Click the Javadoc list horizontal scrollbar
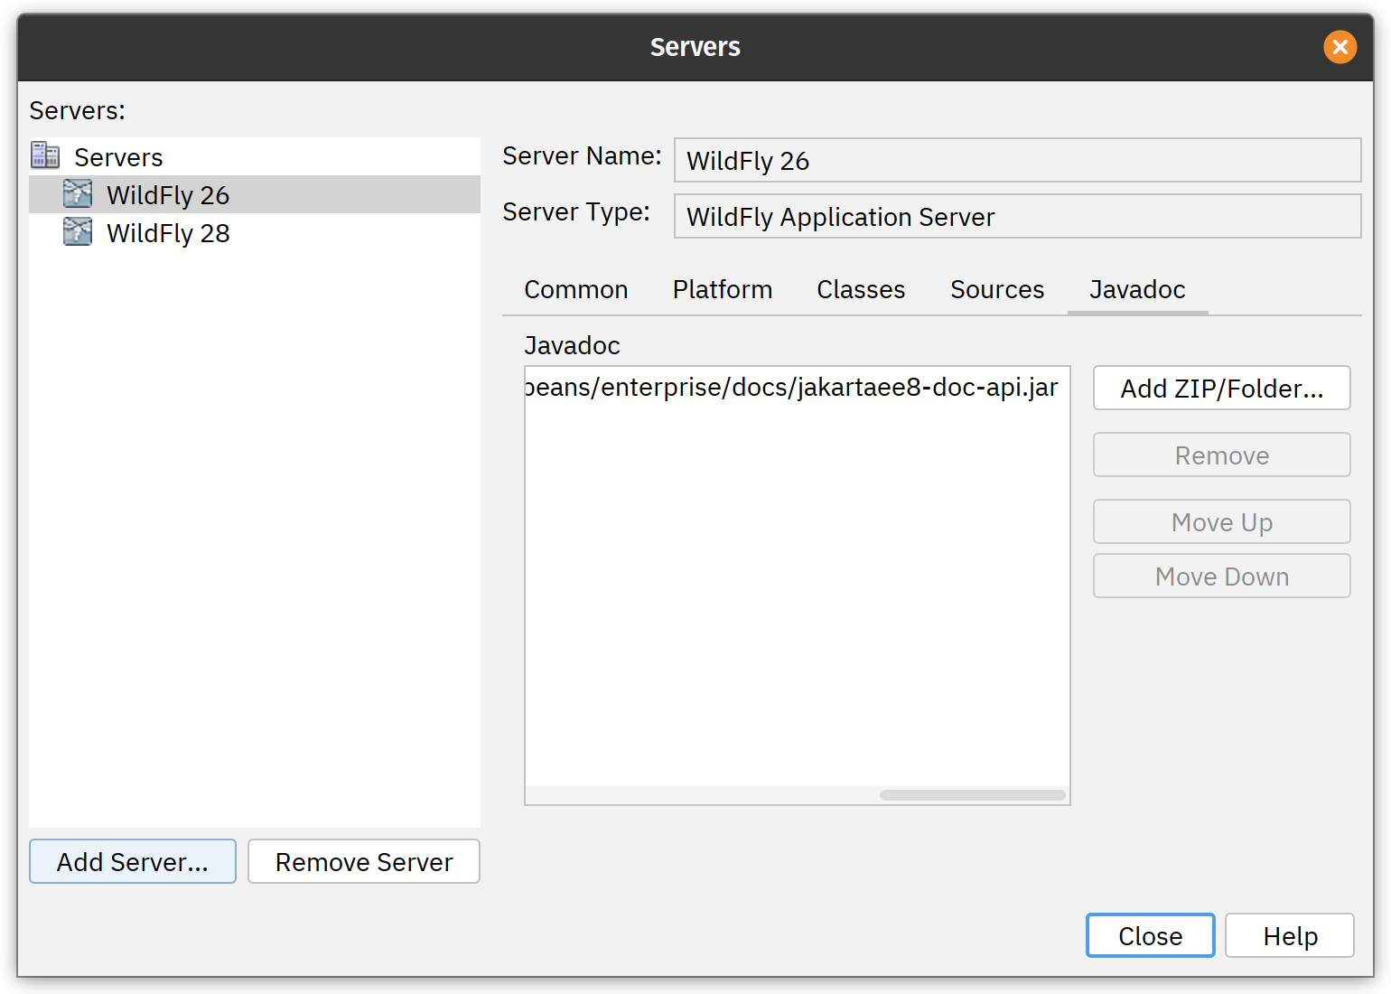The image size is (1391, 994). 973,795
